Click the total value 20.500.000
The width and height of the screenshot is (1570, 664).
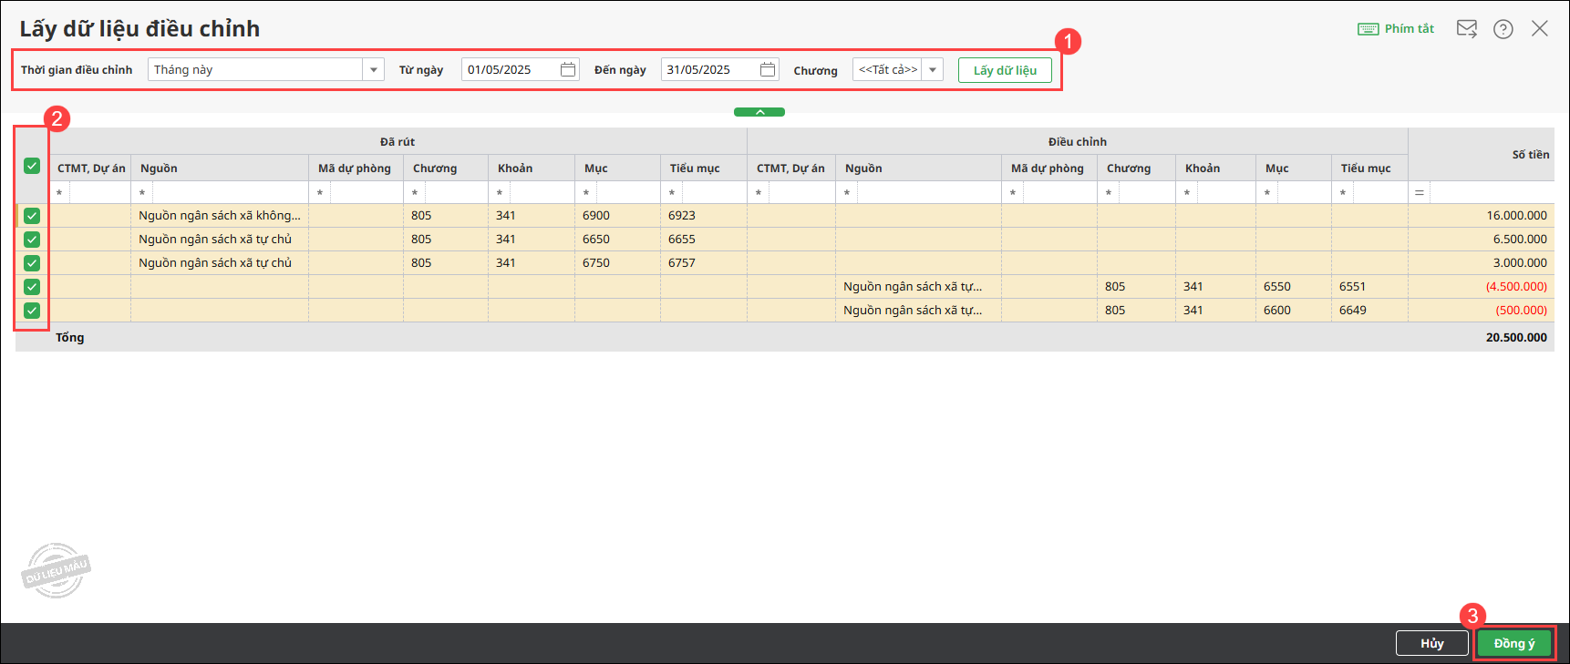point(1516,338)
